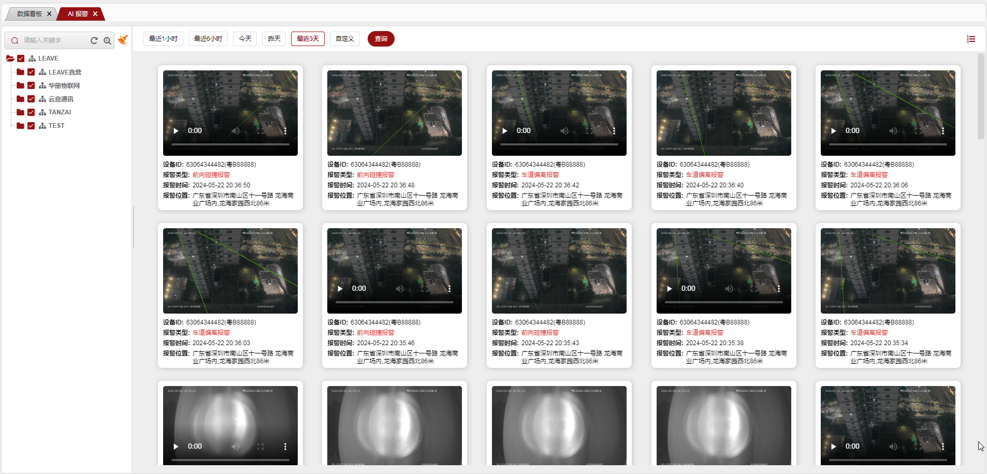Enter fullscreen on the 20:35:38 alarm video
Viewport: 987px width, 474px height.
753,289
